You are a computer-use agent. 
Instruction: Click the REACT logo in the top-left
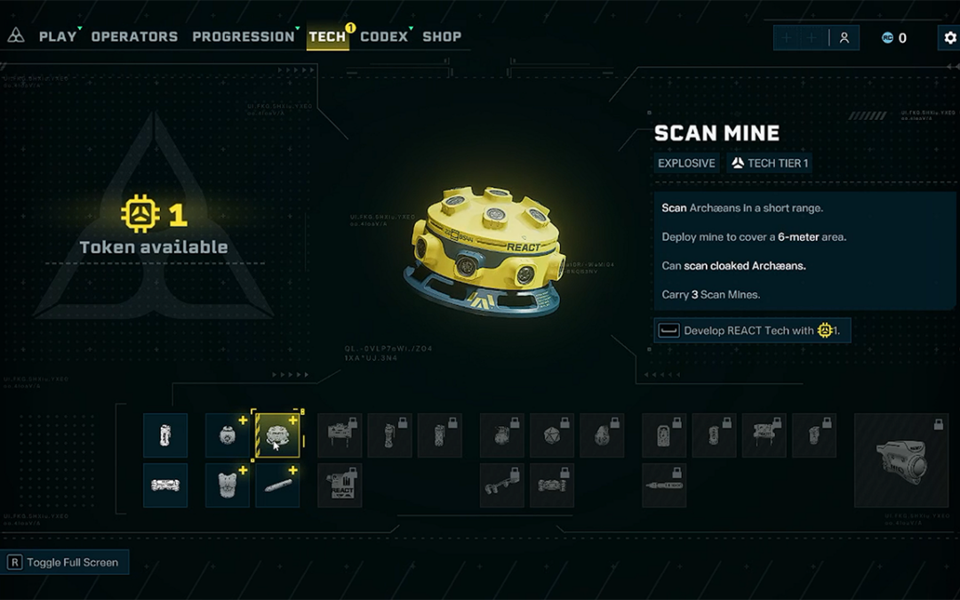pyautogui.click(x=16, y=36)
